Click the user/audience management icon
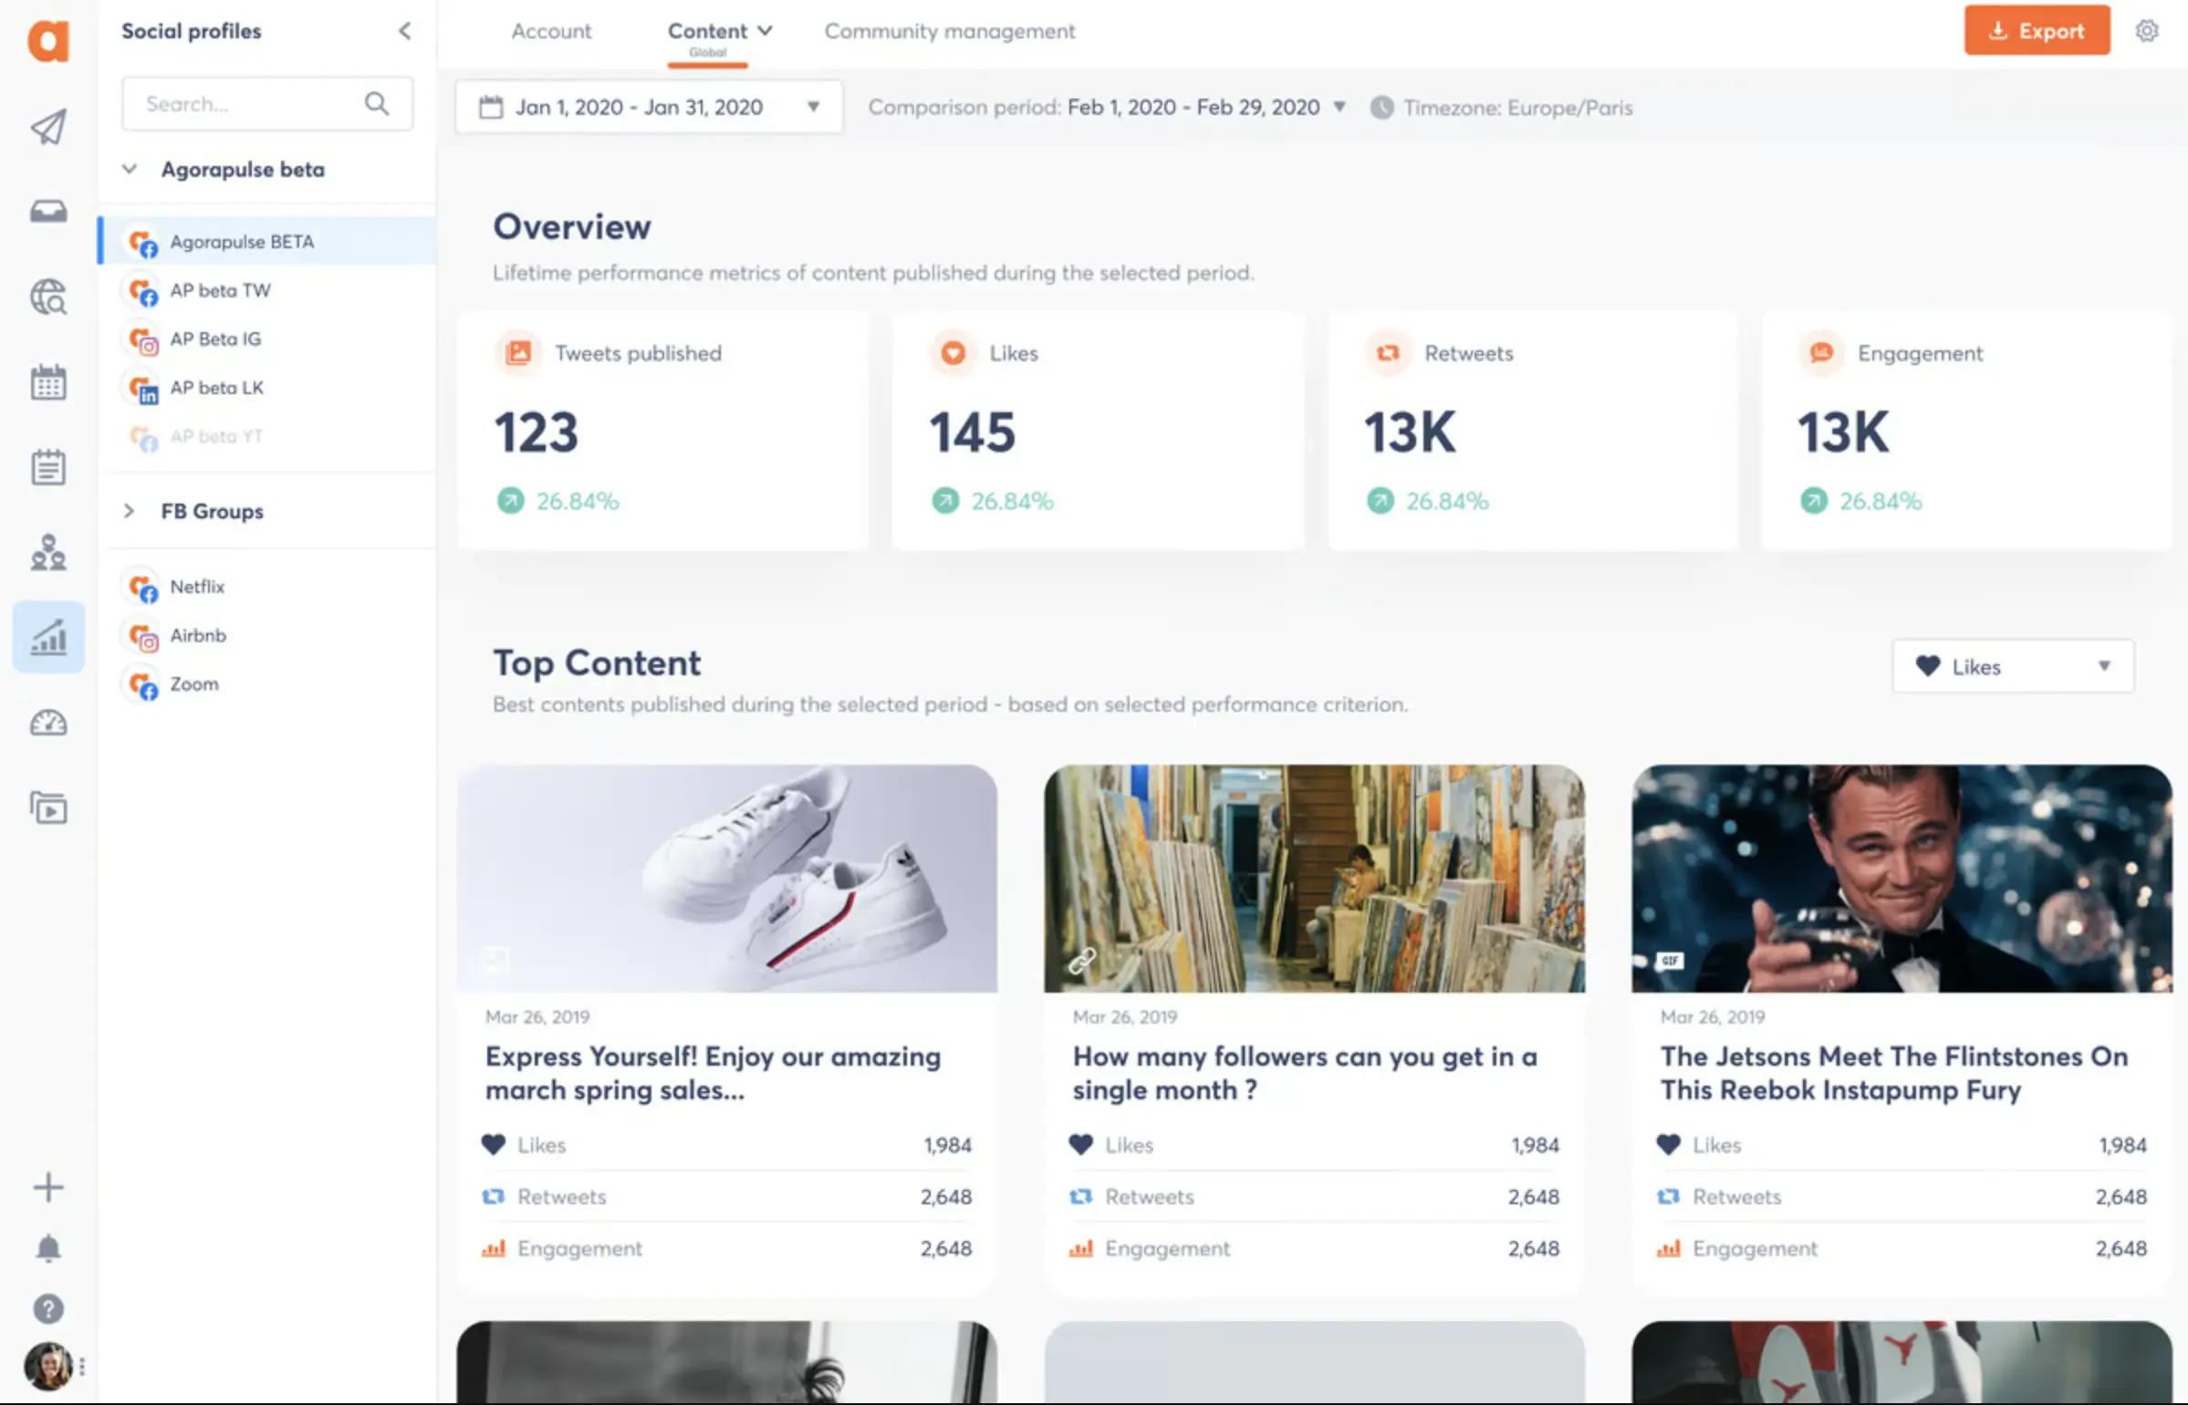 click(x=47, y=552)
